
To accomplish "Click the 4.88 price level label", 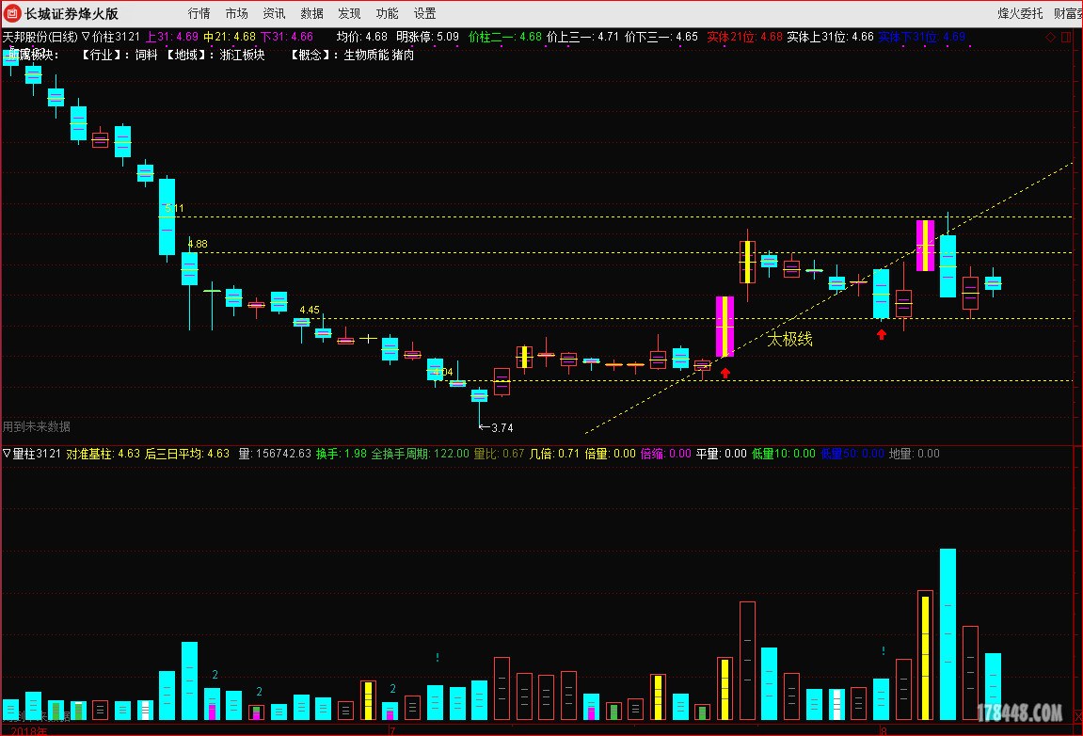I will pyautogui.click(x=198, y=244).
